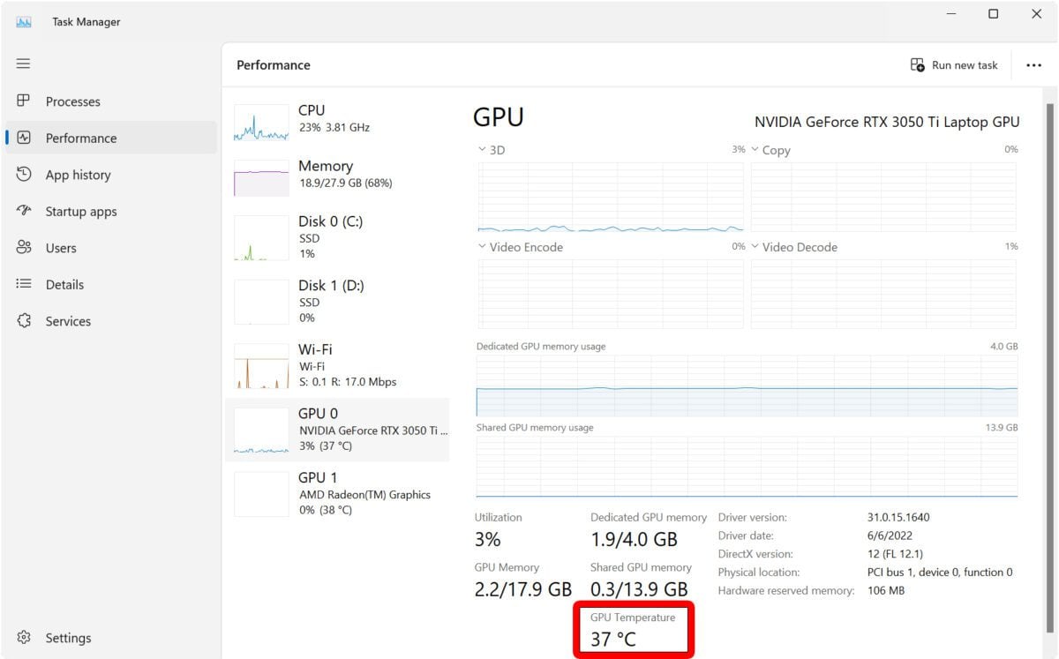
Task: Select the Wi-Fi 17.0 Mbps entry
Action: pyautogui.click(x=338, y=366)
